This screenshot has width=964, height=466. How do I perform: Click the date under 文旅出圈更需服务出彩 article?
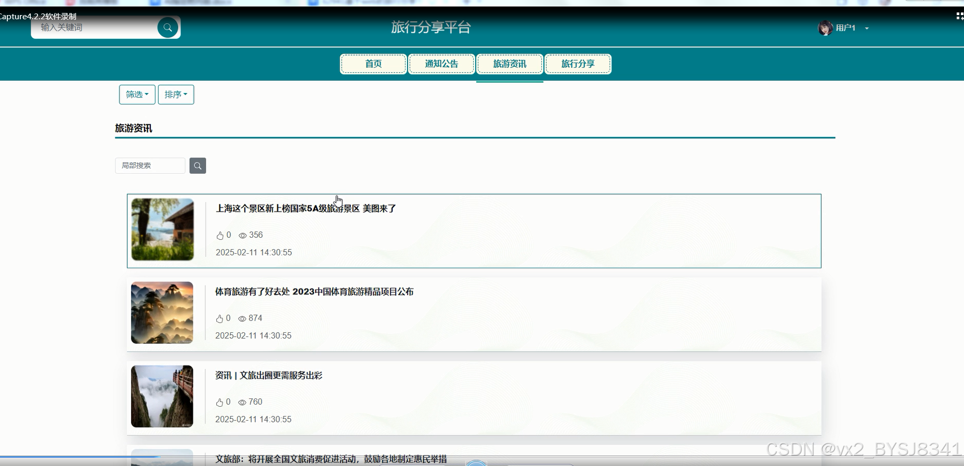(253, 419)
